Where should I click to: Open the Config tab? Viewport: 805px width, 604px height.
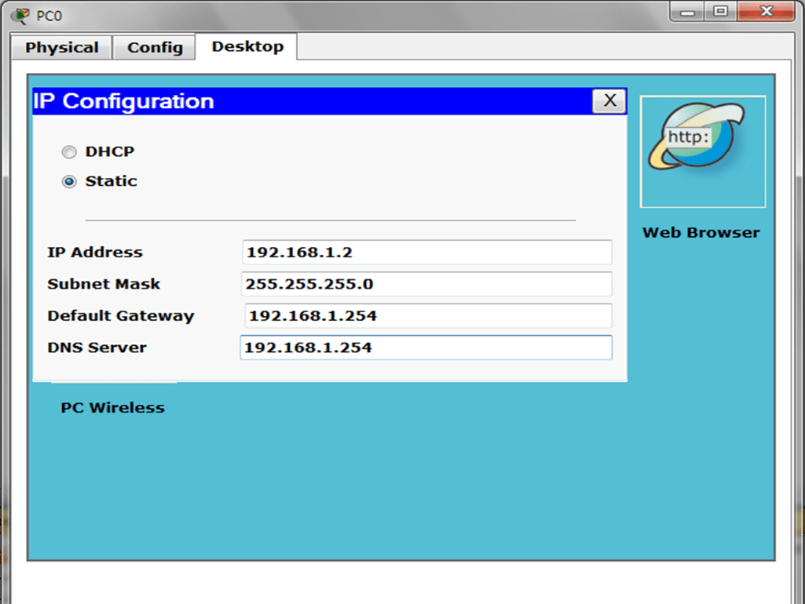(x=155, y=48)
